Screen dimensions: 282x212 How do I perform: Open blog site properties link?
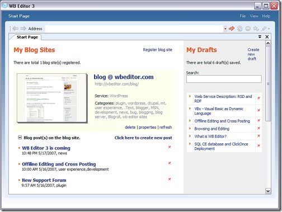[147, 127]
